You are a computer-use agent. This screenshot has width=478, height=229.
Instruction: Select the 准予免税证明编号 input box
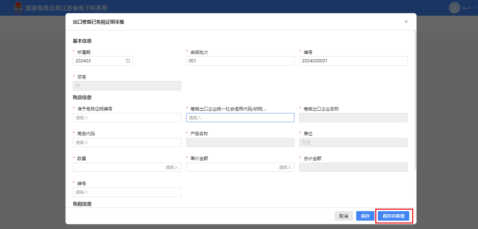127,118
